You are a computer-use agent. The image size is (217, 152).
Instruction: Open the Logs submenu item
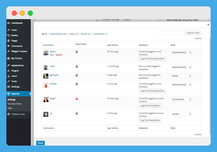(x=10, y=108)
